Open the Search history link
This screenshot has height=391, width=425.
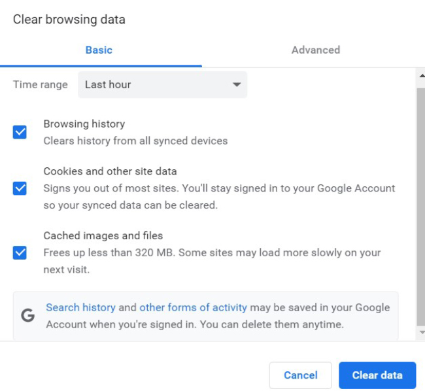[x=81, y=307]
